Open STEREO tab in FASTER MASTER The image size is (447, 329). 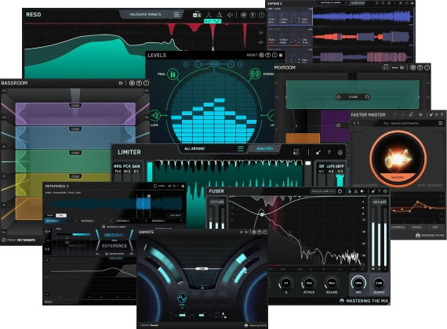416,227
